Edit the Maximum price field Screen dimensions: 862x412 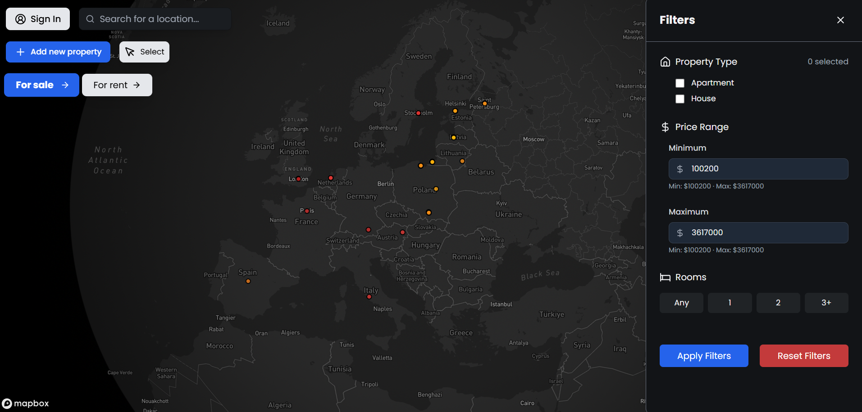(x=758, y=233)
